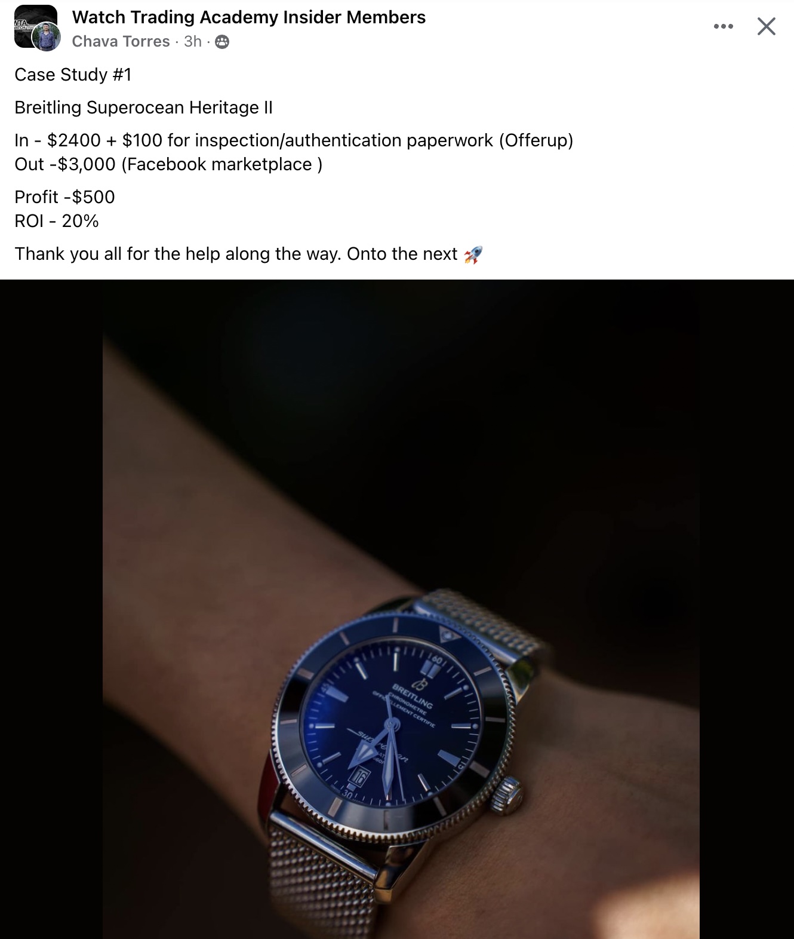The width and height of the screenshot is (794, 939).
Task: Open the Watch Trading Academy Insider Members group
Action: coord(249,17)
